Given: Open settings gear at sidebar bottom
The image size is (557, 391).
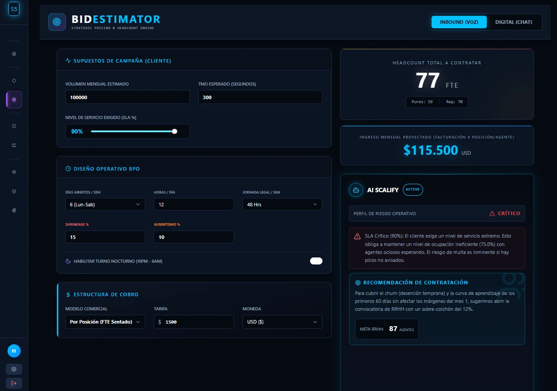Looking at the screenshot, I should [14, 369].
